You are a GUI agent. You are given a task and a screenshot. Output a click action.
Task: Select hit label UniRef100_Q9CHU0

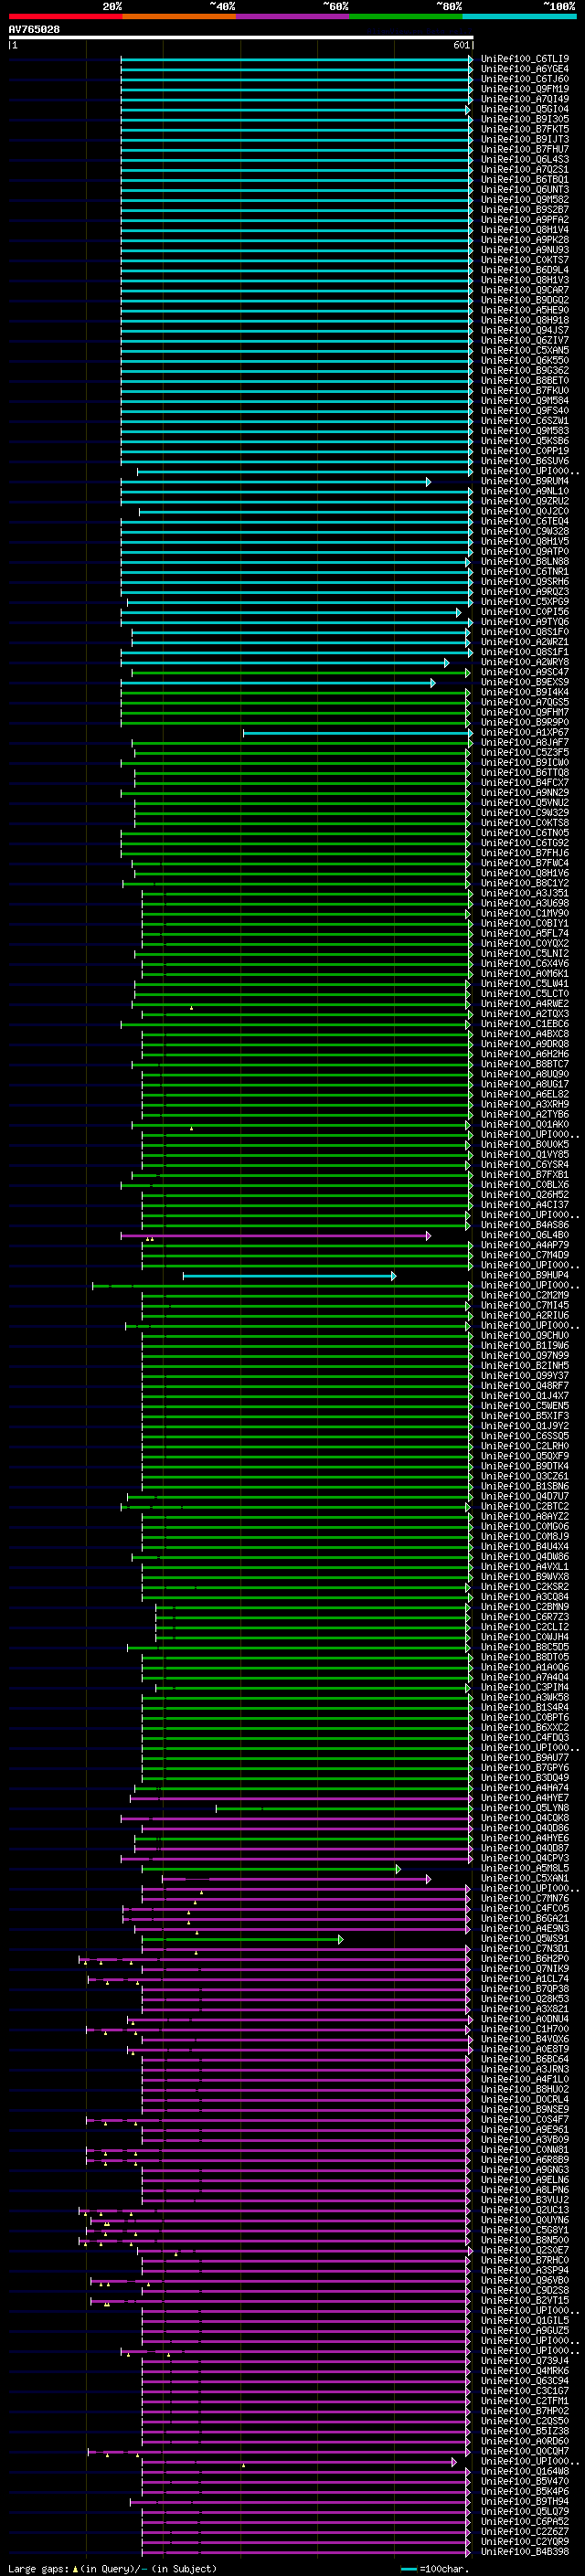click(x=524, y=1336)
